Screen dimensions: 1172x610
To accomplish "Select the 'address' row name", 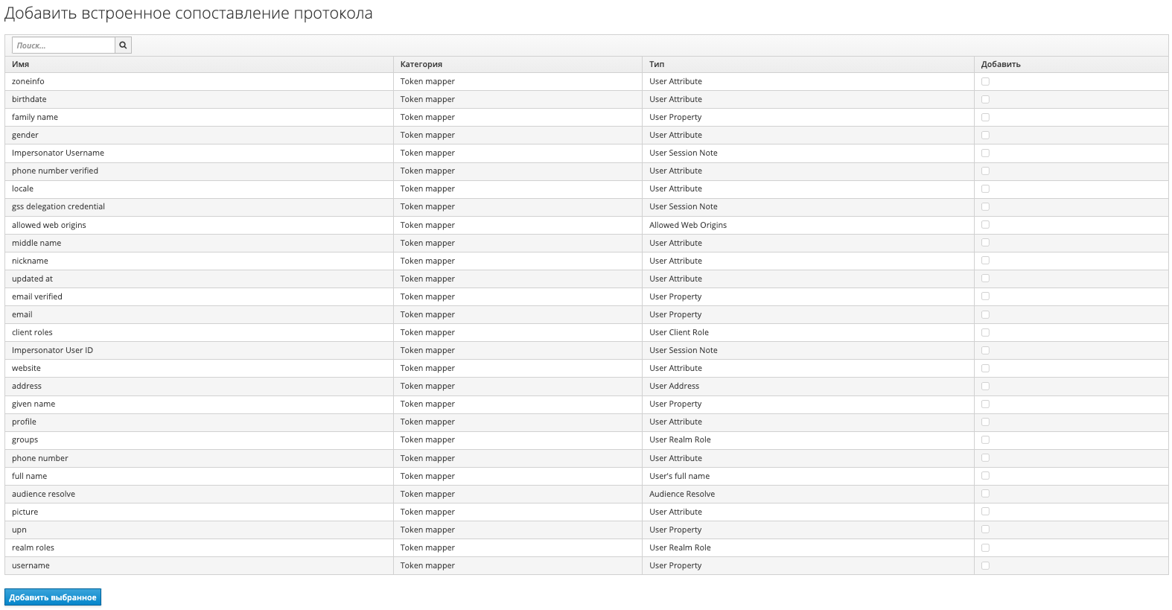I will tap(27, 386).
